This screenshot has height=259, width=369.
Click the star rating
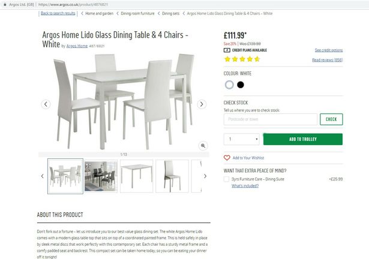[x=242, y=59]
